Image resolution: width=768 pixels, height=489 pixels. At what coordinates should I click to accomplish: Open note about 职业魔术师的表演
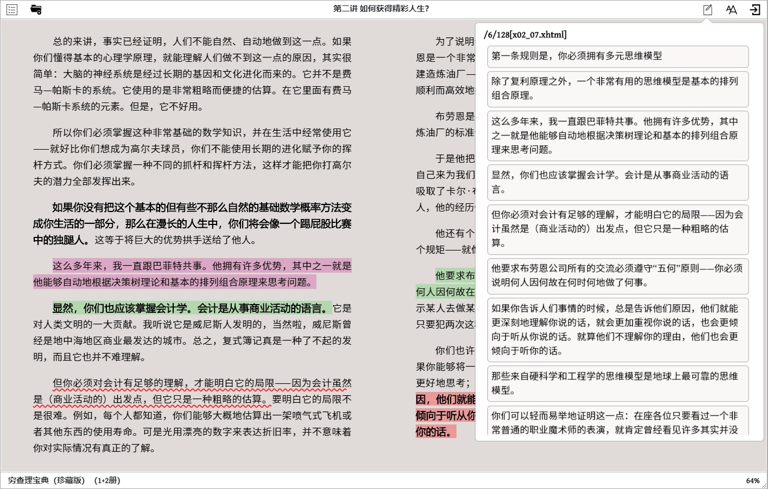coord(618,421)
